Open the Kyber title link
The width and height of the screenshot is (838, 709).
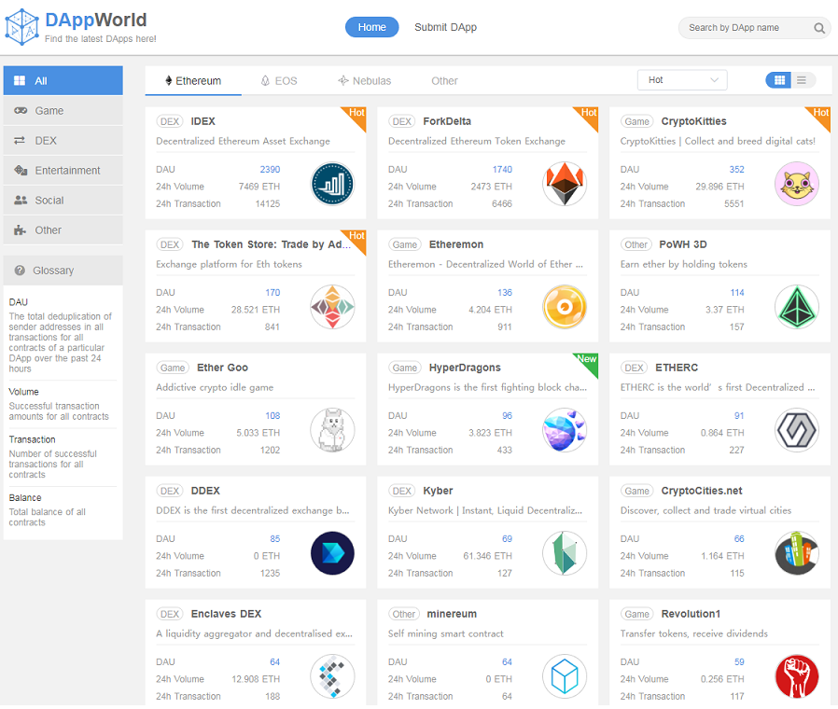(438, 491)
